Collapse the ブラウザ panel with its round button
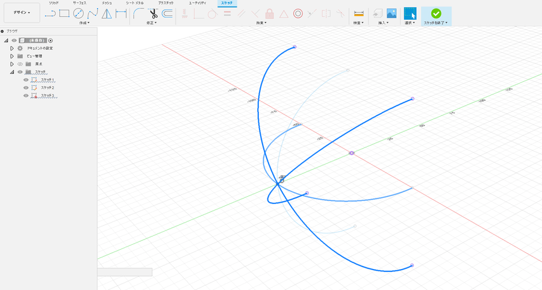The image size is (542, 290). (x=2, y=31)
